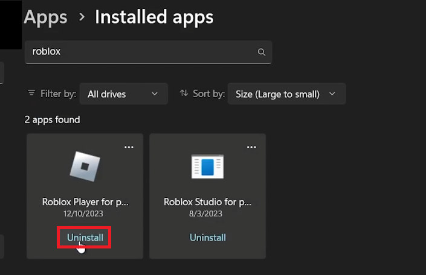Viewport: 426px width, 275px height.
Task: Click the search magnifier icon
Action: click(262, 52)
